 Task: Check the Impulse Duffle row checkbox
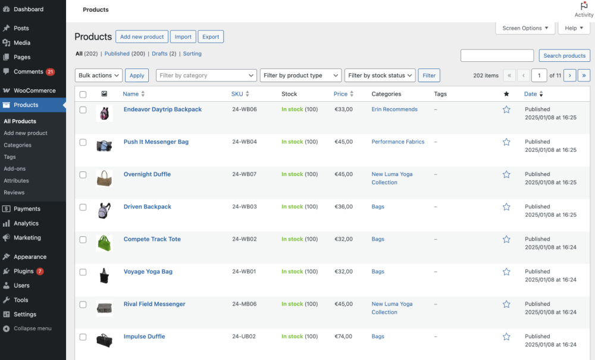point(83,337)
